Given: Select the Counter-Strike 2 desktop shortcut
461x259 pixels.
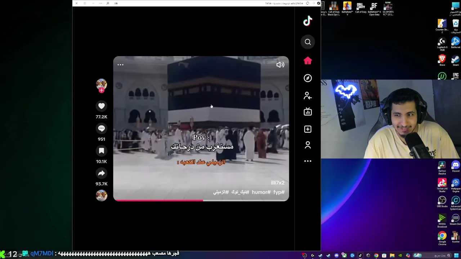Looking at the screenshot, I should pos(442,26).
